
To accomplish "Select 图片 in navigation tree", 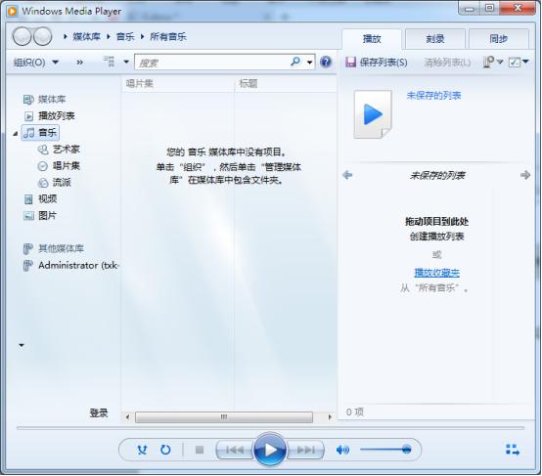I will 40,216.
